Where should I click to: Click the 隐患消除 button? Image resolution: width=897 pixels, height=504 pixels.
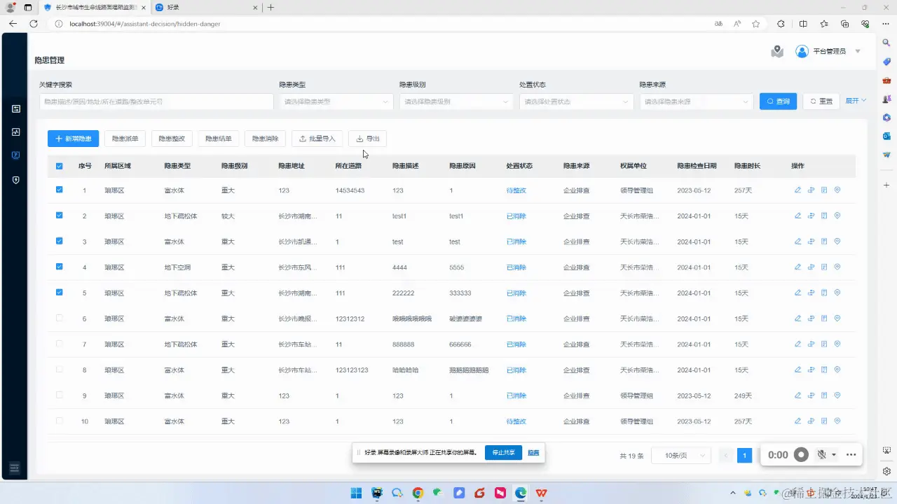pyautogui.click(x=266, y=139)
